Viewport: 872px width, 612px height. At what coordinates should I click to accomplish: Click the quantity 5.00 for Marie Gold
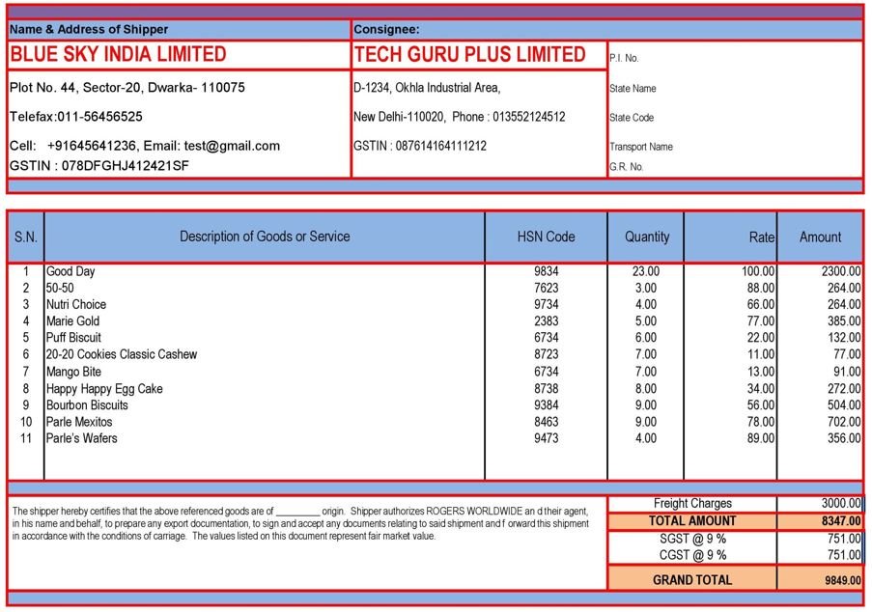646,321
